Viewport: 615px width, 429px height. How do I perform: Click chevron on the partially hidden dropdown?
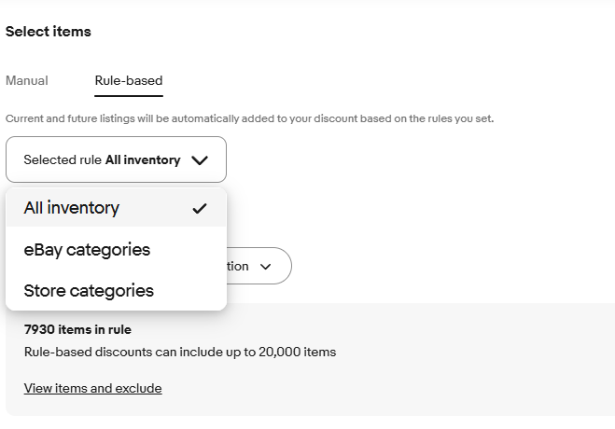pos(266,267)
